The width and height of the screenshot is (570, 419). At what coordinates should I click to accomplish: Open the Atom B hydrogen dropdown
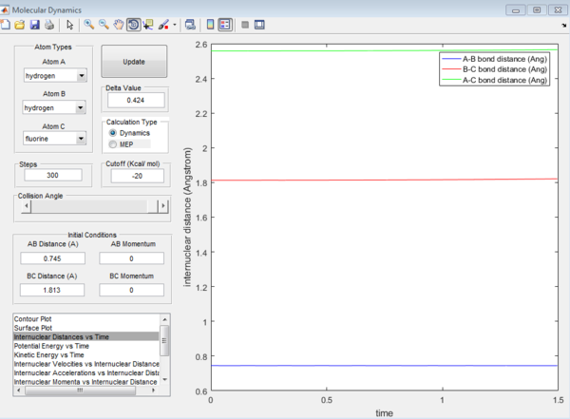click(54, 107)
